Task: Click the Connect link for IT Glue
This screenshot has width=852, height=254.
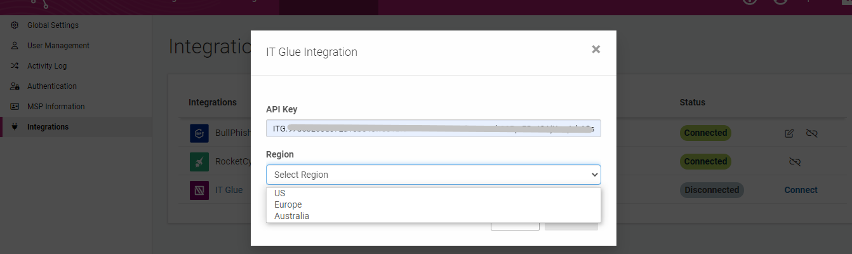Action: pos(801,190)
